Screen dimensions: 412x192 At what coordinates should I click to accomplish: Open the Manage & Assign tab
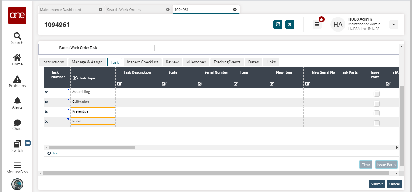coord(87,62)
